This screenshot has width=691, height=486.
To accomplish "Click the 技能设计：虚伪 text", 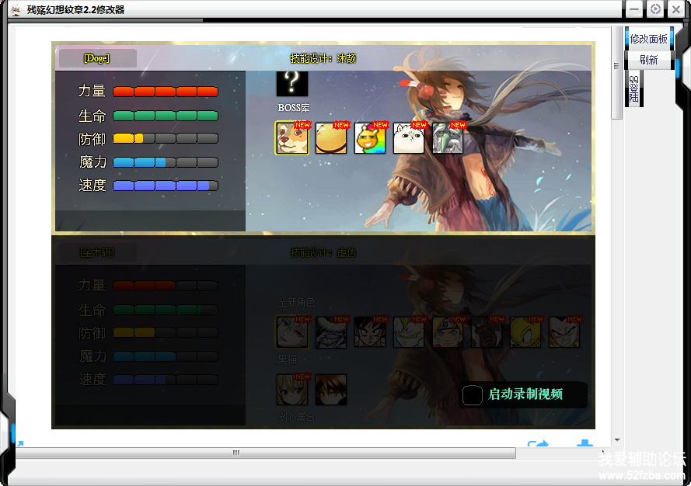I will pyautogui.click(x=323, y=252).
